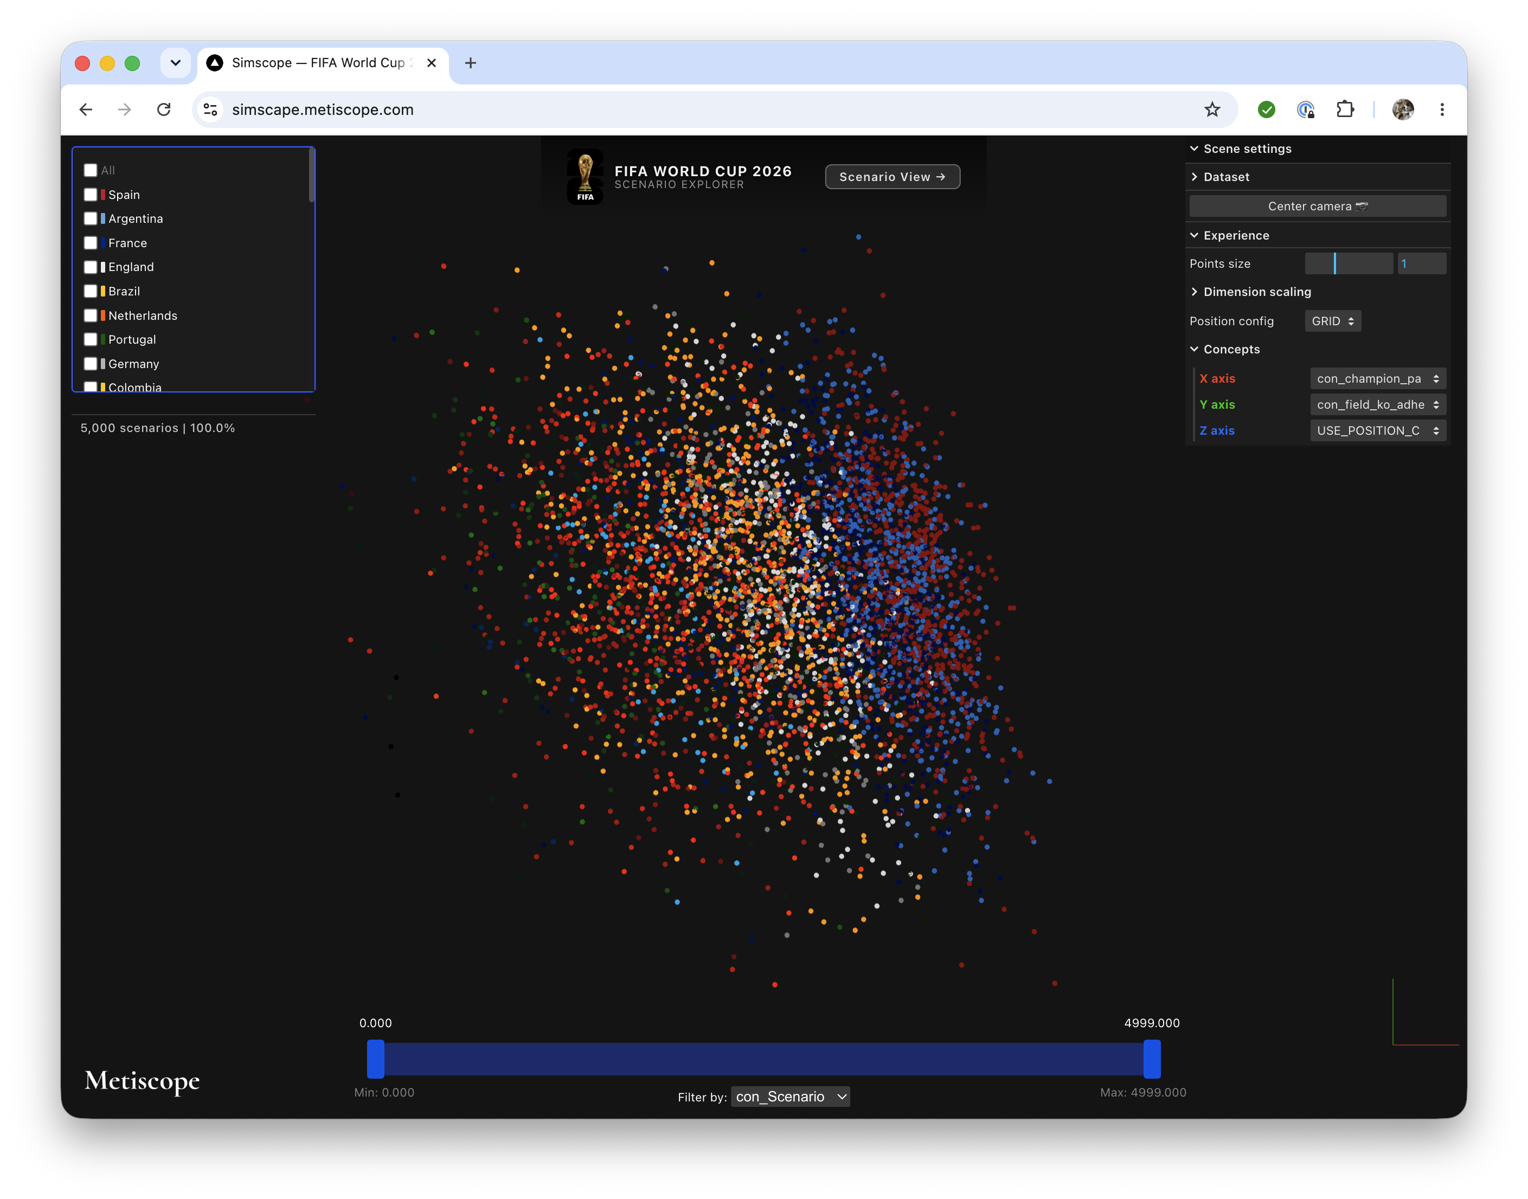Open the Y axis concept dropdown
The width and height of the screenshot is (1528, 1199).
(x=1378, y=405)
